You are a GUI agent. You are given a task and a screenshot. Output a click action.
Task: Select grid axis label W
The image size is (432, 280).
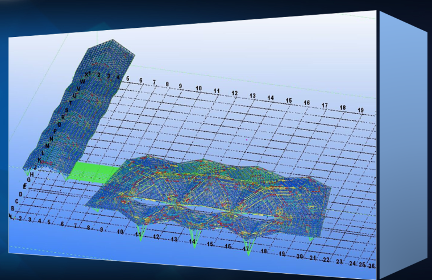(83, 82)
